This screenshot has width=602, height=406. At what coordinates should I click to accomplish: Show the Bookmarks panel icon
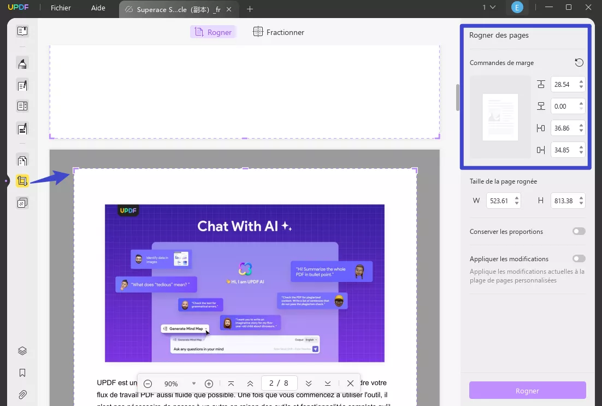point(22,373)
